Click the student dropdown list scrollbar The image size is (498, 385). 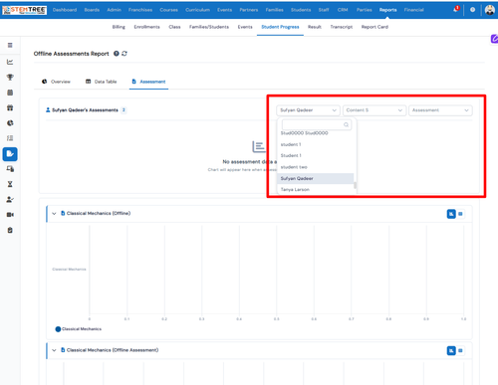tap(355, 185)
